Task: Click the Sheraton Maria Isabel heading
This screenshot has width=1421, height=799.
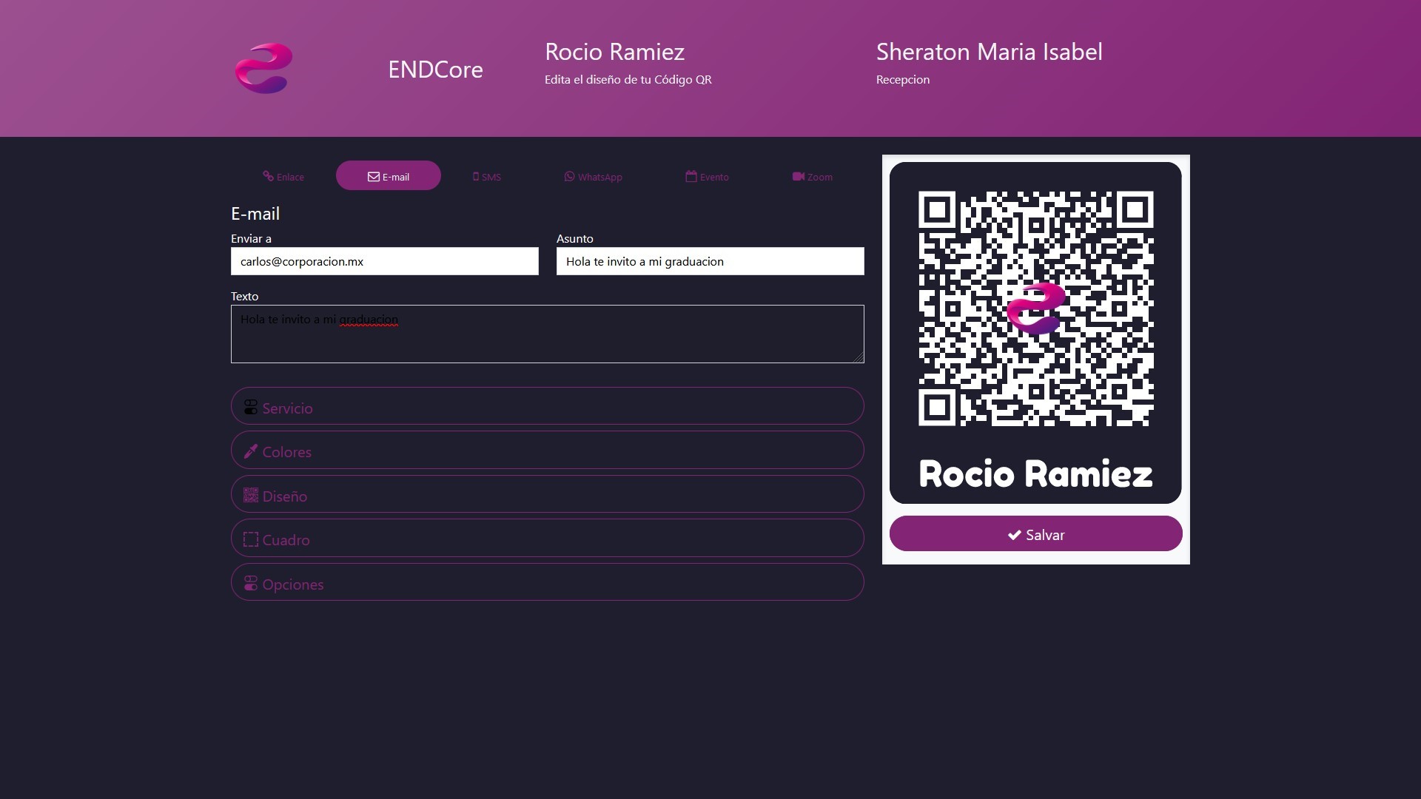Action: (990, 52)
